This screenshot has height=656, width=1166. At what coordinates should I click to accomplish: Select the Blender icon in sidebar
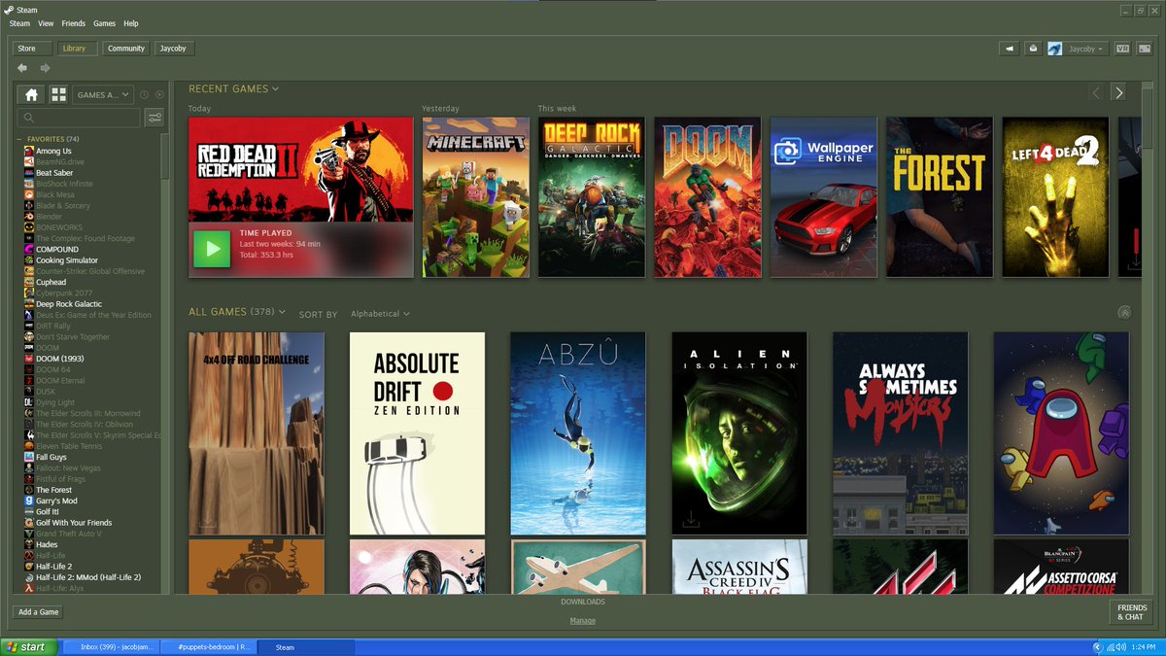click(28, 217)
